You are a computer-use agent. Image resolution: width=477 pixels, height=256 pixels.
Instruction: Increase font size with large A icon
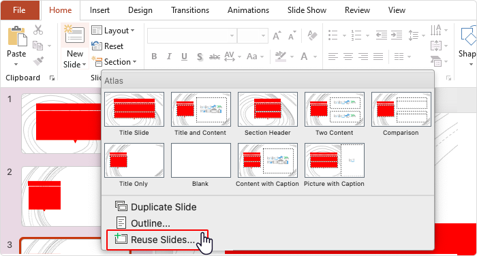[x=277, y=35]
